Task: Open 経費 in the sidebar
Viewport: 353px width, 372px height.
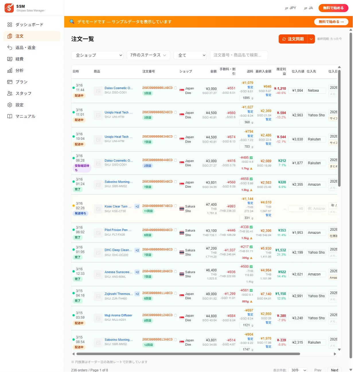Action: pyautogui.click(x=32, y=59)
